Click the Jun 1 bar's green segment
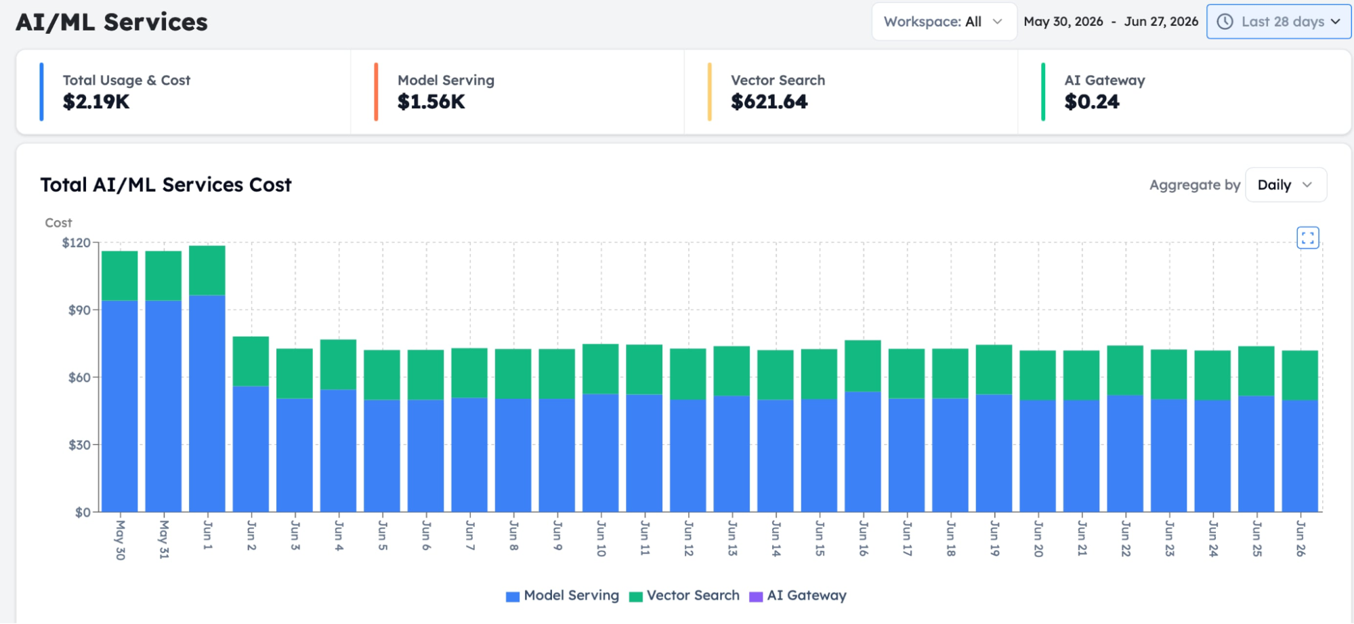The height and width of the screenshot is (624, 1354). 207,270
